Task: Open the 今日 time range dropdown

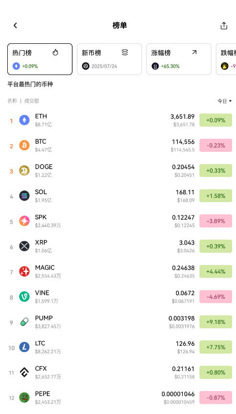Action: click(224, 101)
